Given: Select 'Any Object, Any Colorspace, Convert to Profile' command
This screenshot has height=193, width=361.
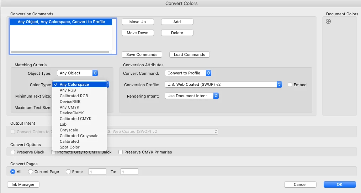Looking at the screenshot, I should [x=61, y=22].
